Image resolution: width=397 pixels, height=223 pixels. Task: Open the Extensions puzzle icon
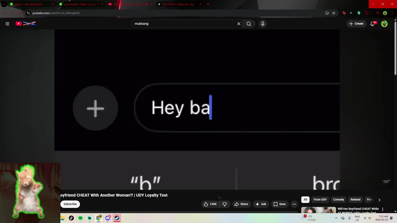[x=367, y=13]
